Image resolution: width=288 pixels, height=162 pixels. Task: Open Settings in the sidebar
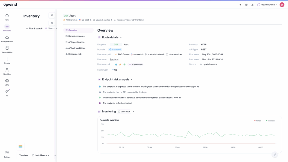7,154
